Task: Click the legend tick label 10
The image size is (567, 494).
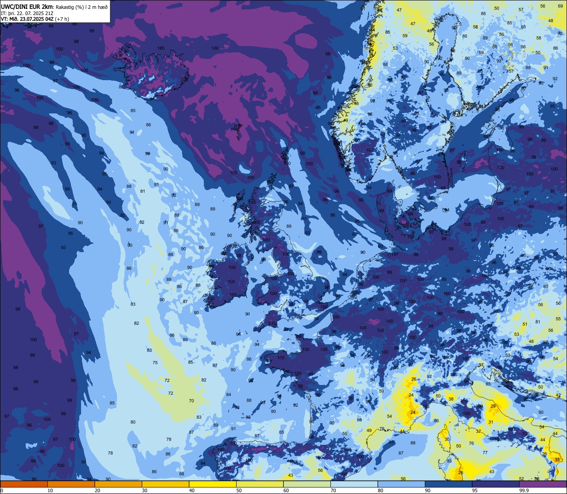Action: pyautogui.click(x=50, y=490)
